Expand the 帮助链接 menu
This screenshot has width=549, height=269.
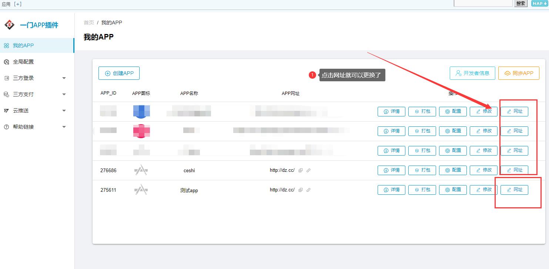click(x=37, y=127)
